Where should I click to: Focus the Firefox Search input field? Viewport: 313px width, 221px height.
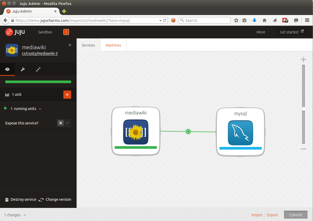pos(205,20)
